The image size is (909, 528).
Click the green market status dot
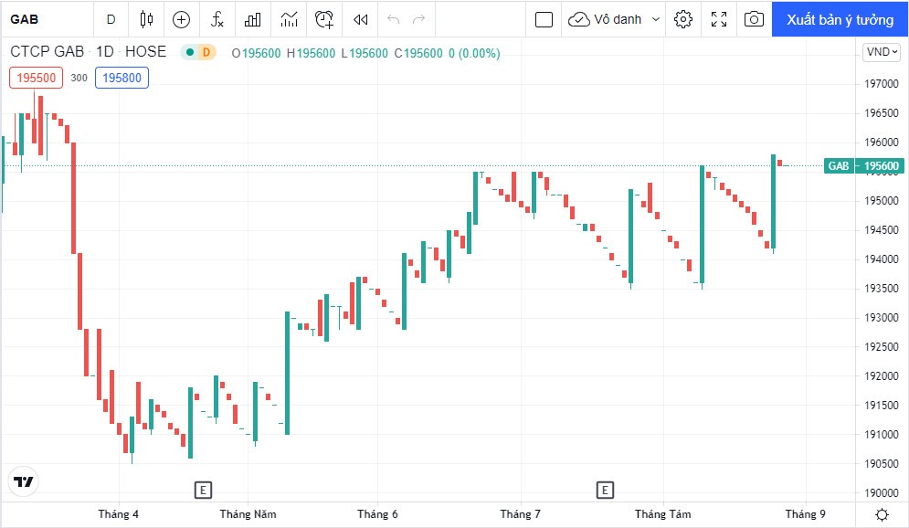pyautogui.click(x=190, y=52)
